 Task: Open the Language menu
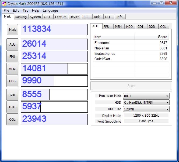tap(50, 10)
